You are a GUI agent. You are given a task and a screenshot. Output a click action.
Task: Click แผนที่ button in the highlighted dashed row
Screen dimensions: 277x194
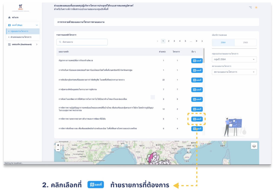[197, 119]
